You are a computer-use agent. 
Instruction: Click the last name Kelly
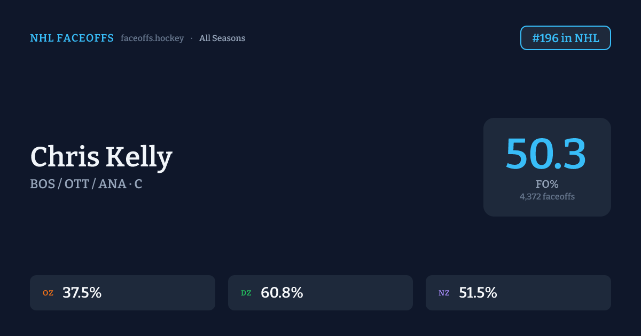pyautogui.click(x=139, y=157)
